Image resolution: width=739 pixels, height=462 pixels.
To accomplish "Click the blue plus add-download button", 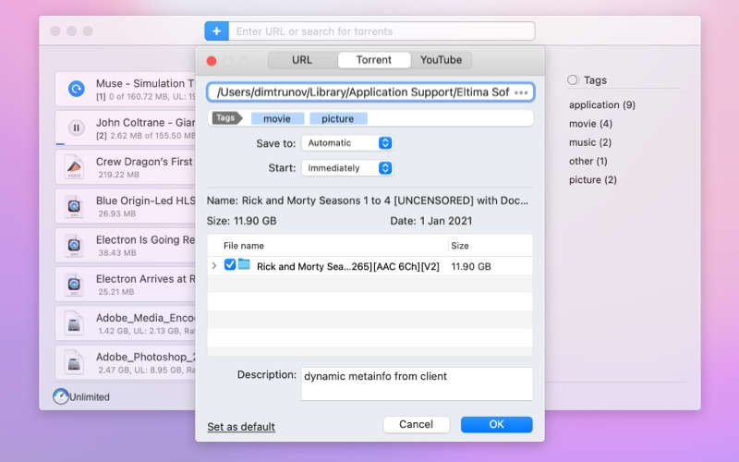I will (x=216, y=31).
